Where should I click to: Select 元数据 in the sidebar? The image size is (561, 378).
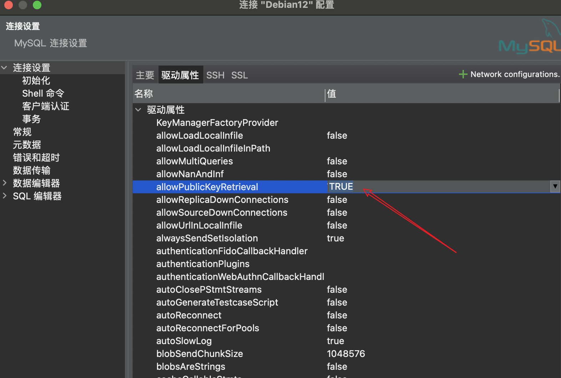[27, 145]
